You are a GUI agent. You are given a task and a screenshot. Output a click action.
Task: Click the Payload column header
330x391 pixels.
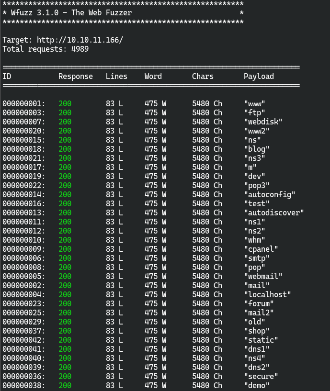[x=259, y=76]
